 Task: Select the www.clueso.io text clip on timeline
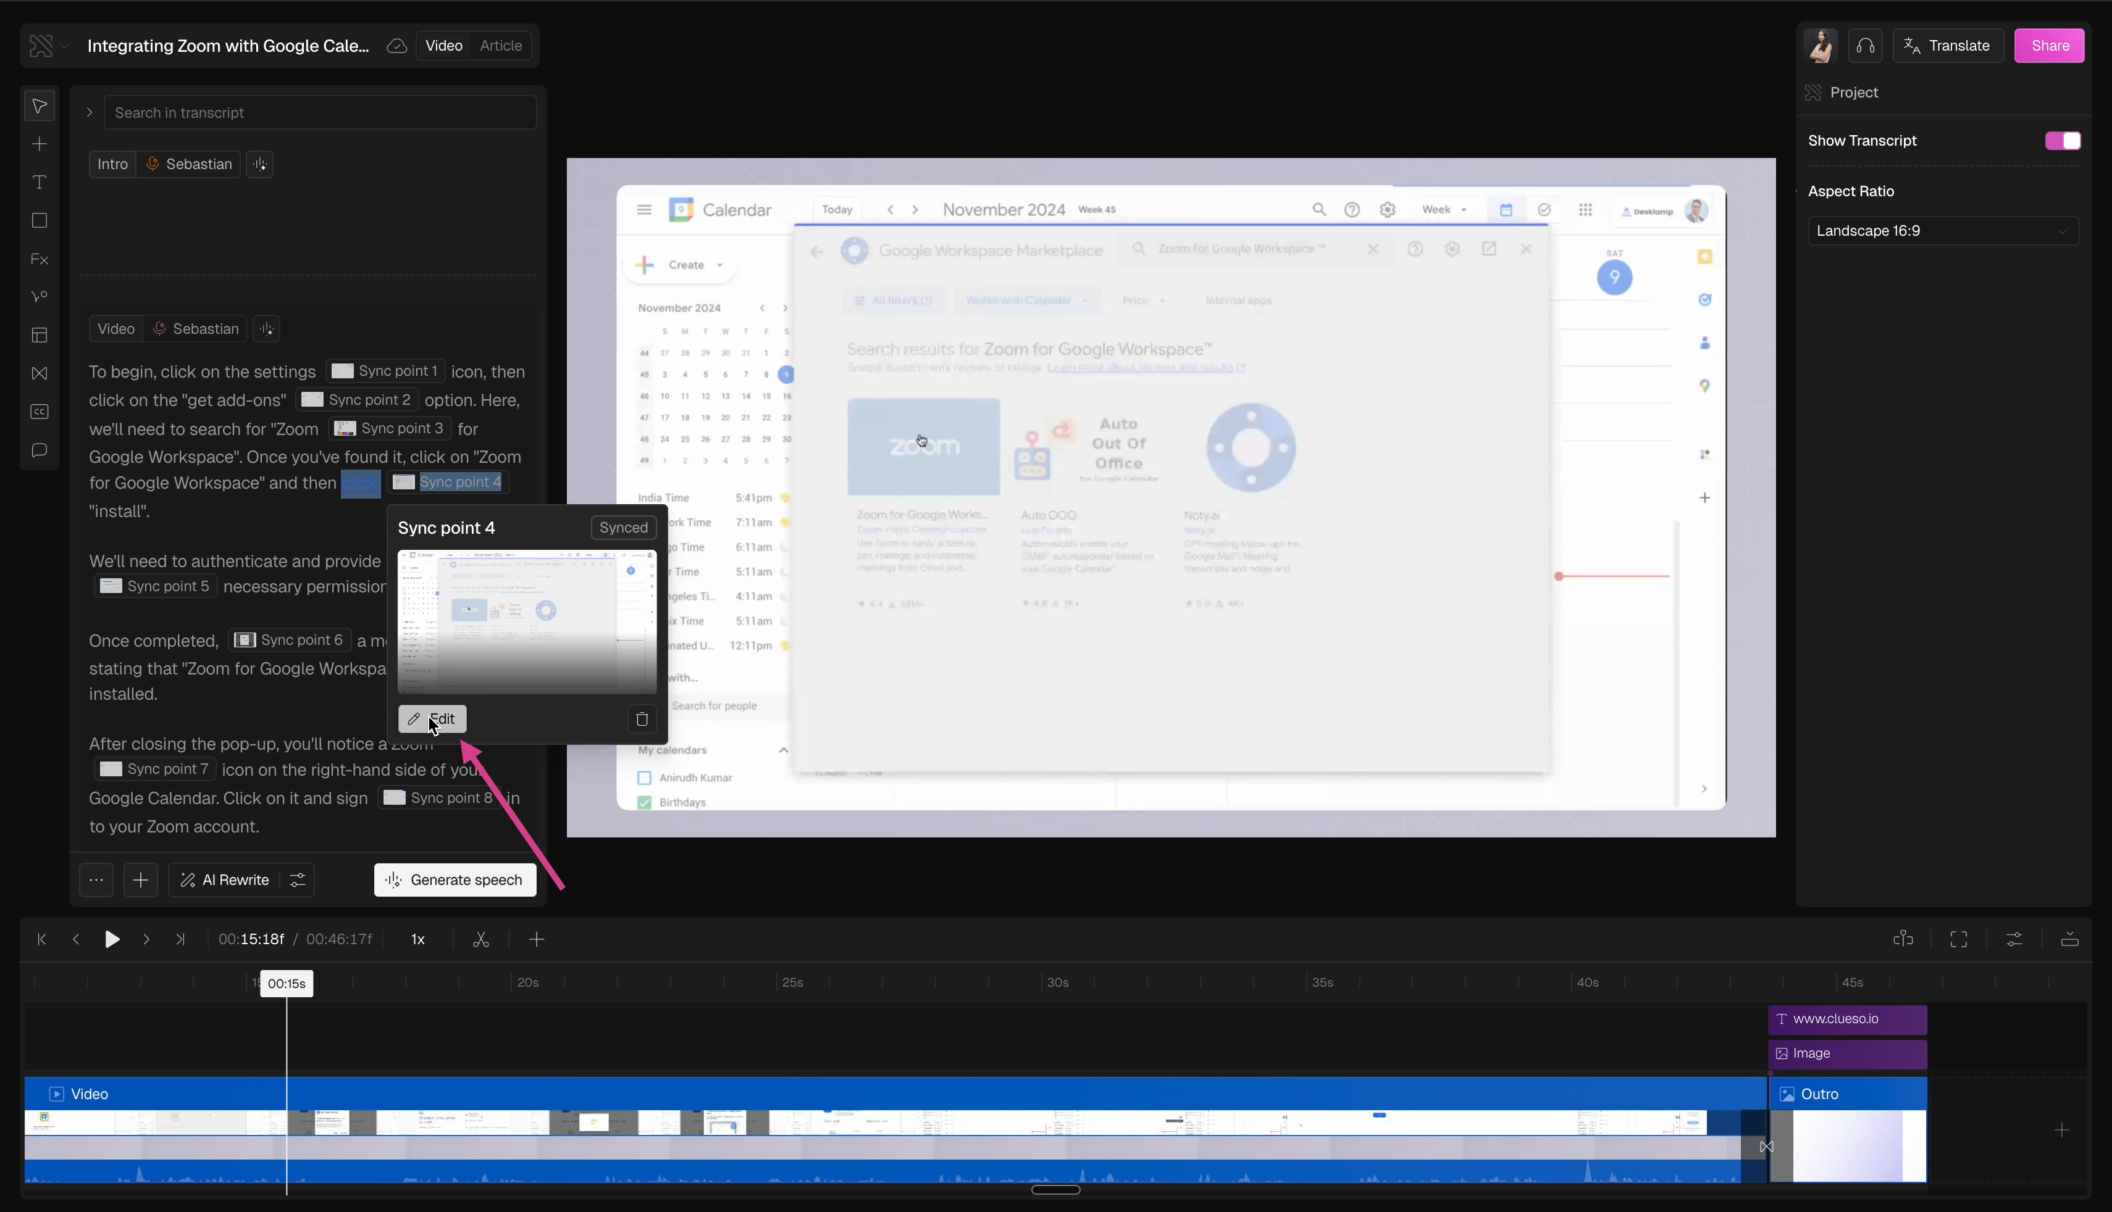[x=1847, y=1019]
